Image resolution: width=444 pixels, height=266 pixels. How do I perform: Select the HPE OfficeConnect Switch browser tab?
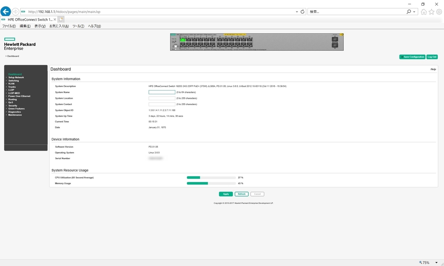tap(28, 19)
